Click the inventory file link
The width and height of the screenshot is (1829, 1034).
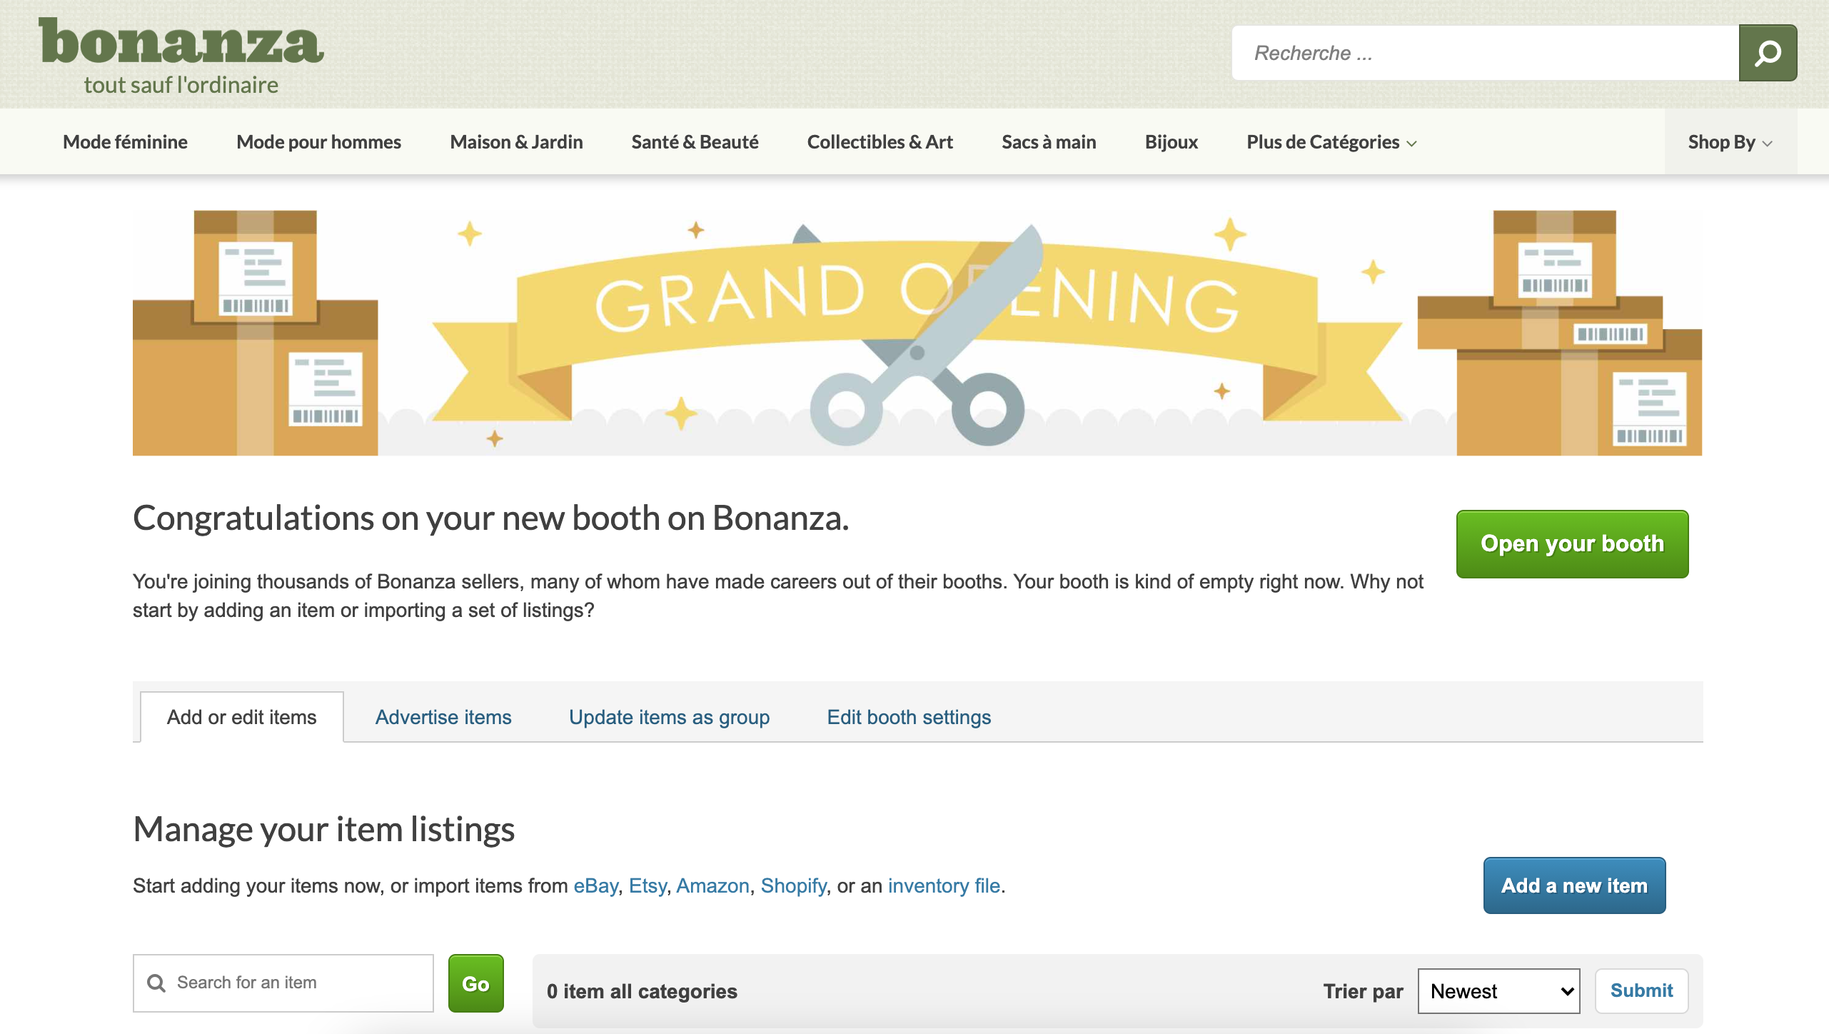943,885
